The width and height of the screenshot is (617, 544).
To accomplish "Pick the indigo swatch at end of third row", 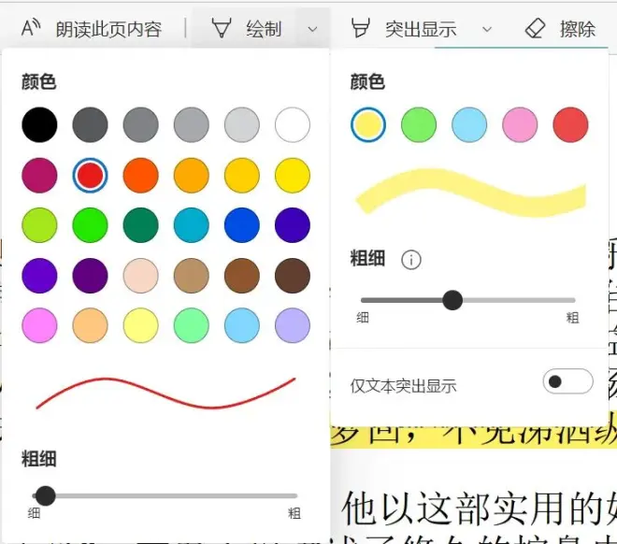I will (x=293, y=225).
